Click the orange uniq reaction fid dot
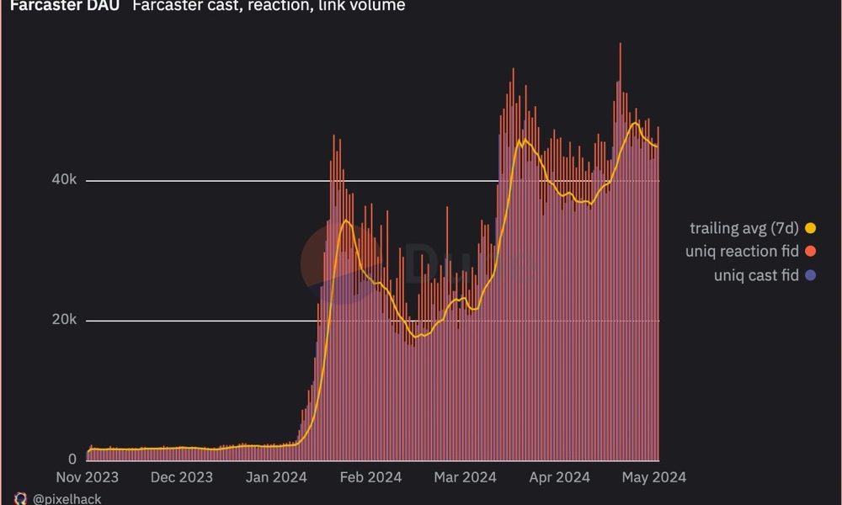 tap(810, 251)
